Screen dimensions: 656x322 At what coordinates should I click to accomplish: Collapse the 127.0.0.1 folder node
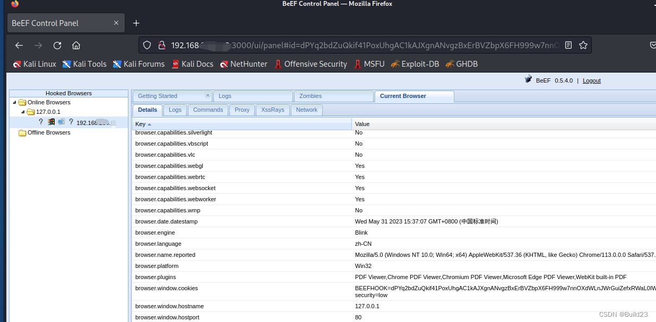(x=23, y=112)
